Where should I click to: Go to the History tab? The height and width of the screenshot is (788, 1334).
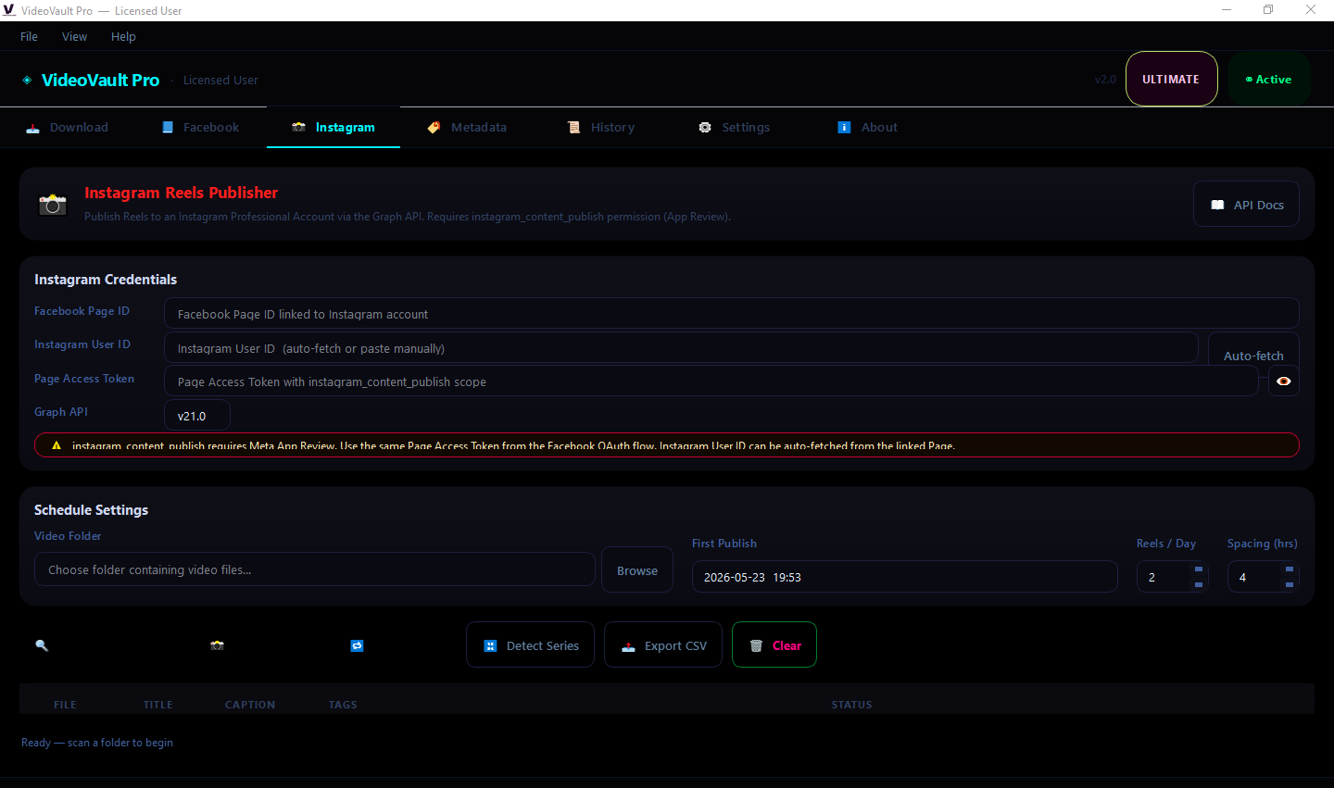[x=601, y=128]
